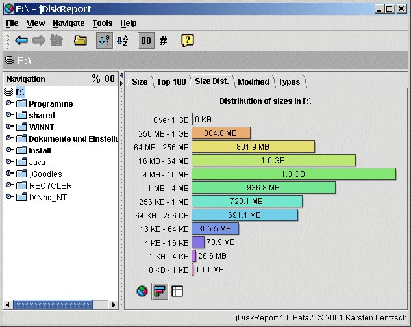Switch to the Size tab
Screen dimensions: 411x327
pyautogui.click(x=140, y=82)
